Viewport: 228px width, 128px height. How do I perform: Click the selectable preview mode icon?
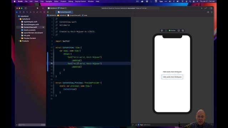[166, 31]
